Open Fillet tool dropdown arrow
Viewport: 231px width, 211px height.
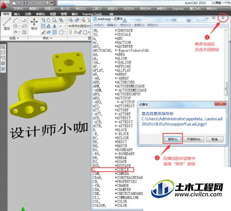65,32
